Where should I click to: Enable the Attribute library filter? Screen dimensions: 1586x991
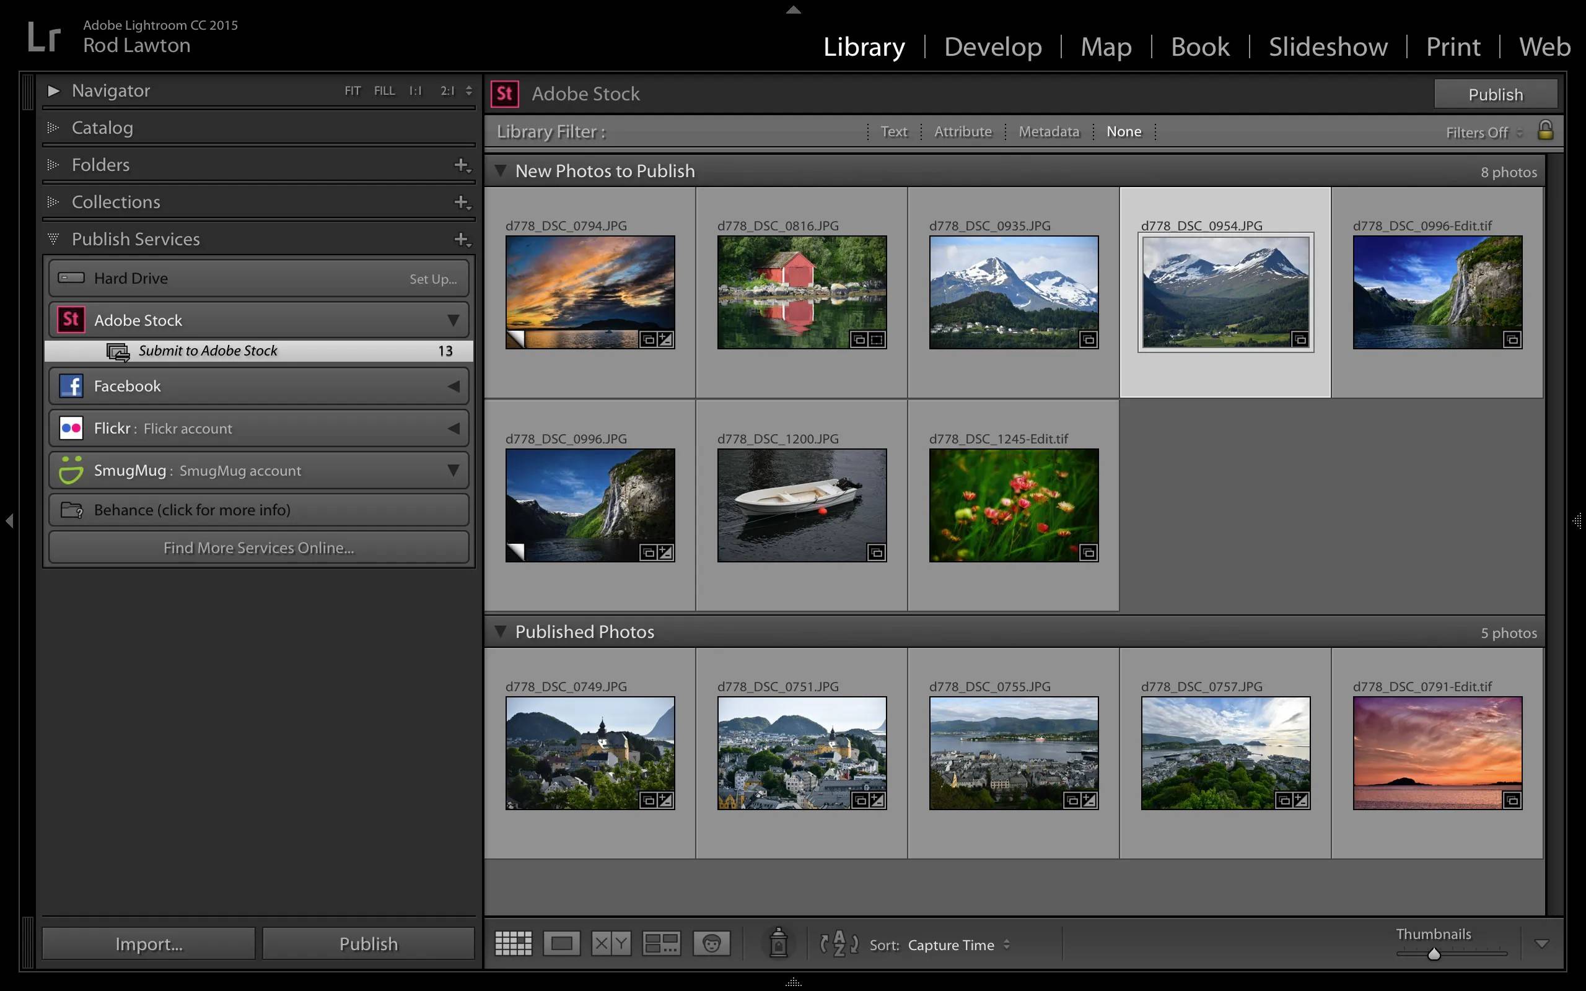pyautogui.click(x=963, y=132)
